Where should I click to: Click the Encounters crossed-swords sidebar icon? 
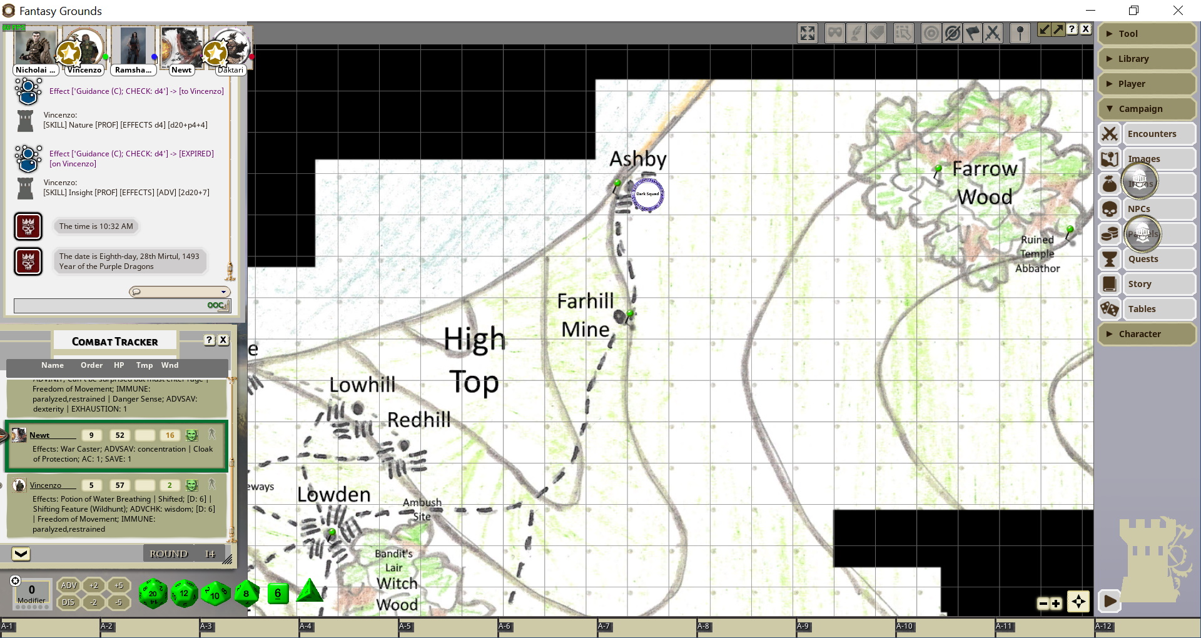pos(1110,134)
